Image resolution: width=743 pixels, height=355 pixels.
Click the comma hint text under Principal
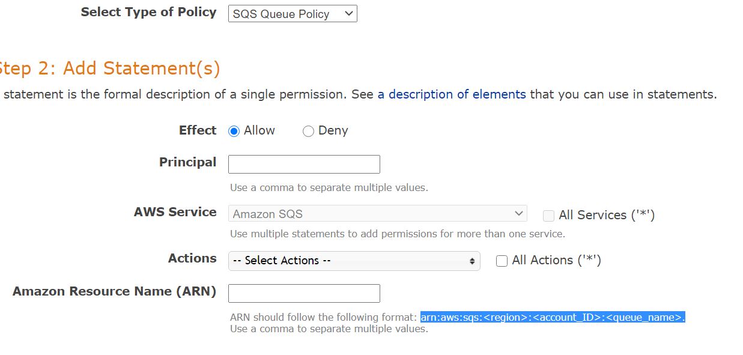329,187
